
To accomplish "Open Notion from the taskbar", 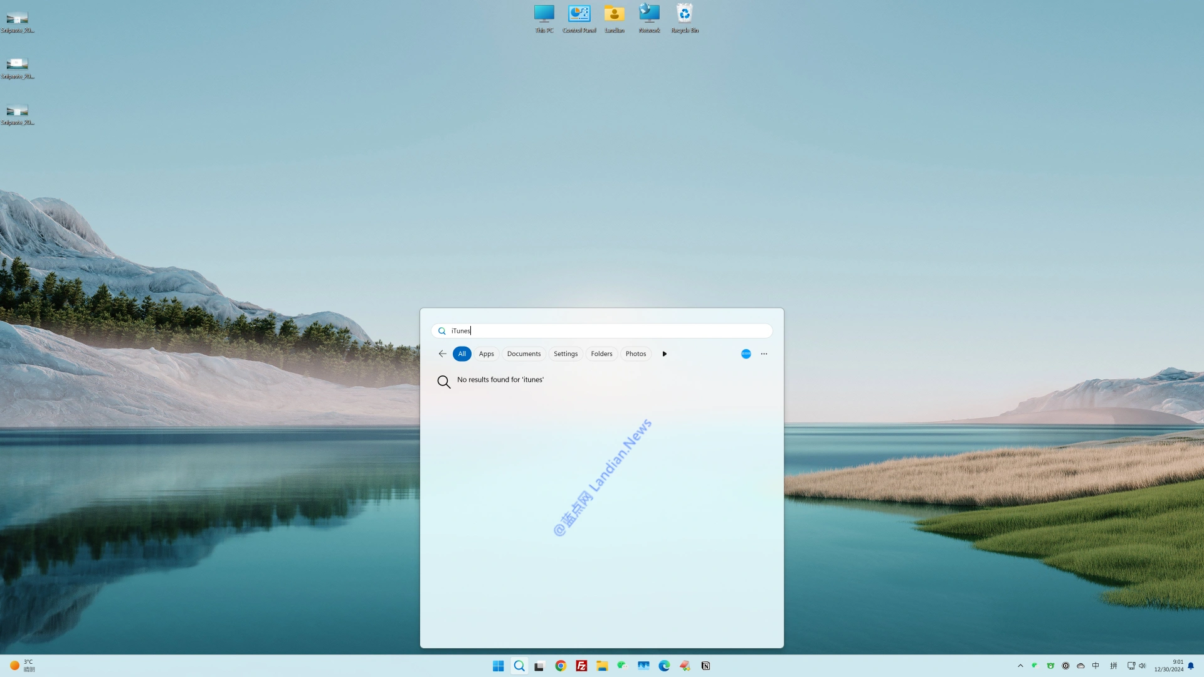I will point(705,666).
